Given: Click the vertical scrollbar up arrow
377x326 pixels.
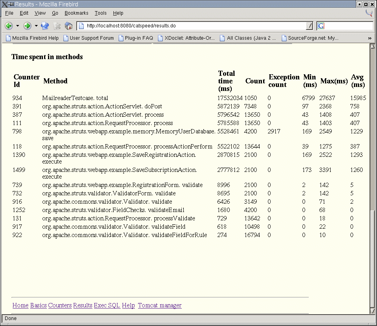Looking at the screenshot, I should point(372,46).
